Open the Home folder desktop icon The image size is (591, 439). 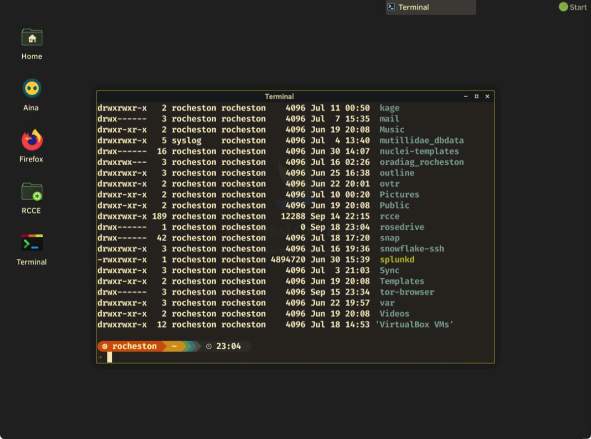(32, 38)
